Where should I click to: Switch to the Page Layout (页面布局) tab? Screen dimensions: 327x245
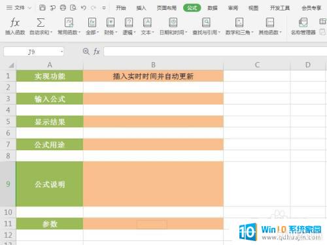pyautogui.click(x=167, y=8)
